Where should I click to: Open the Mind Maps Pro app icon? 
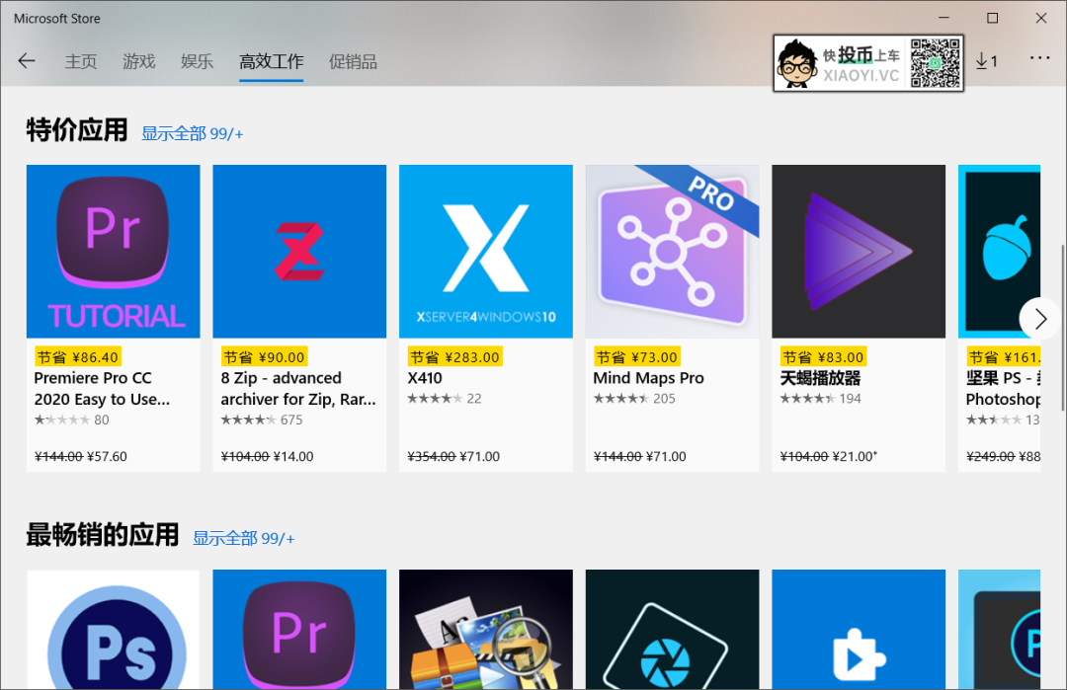coord(672,251)
